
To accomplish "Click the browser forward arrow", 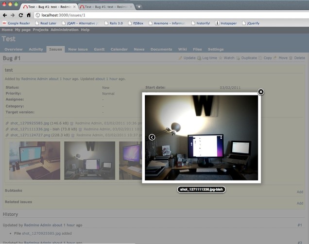I will pyautogui.click(x=13, y=15).
